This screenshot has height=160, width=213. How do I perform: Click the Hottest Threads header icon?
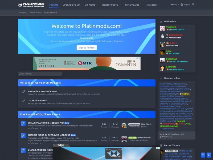161,145
